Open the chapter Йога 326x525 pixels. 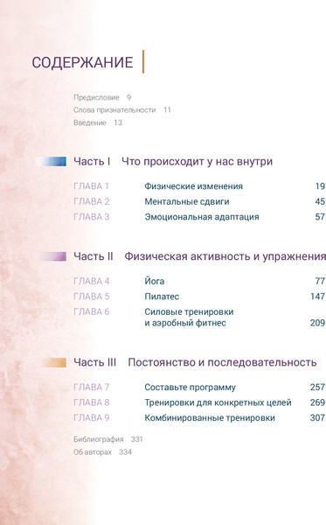pyautogui.click(x=155, y=281)
